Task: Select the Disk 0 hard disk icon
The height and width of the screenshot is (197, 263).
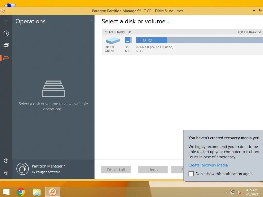Action: (113, 41)
